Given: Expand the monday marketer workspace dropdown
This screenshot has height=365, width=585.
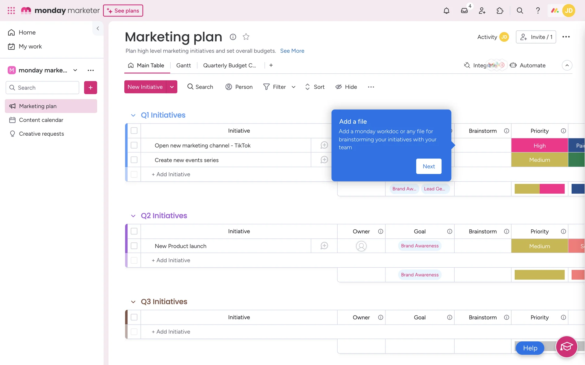Looking at the screenshot, I should pyautogui.click(x=75, y=70).
